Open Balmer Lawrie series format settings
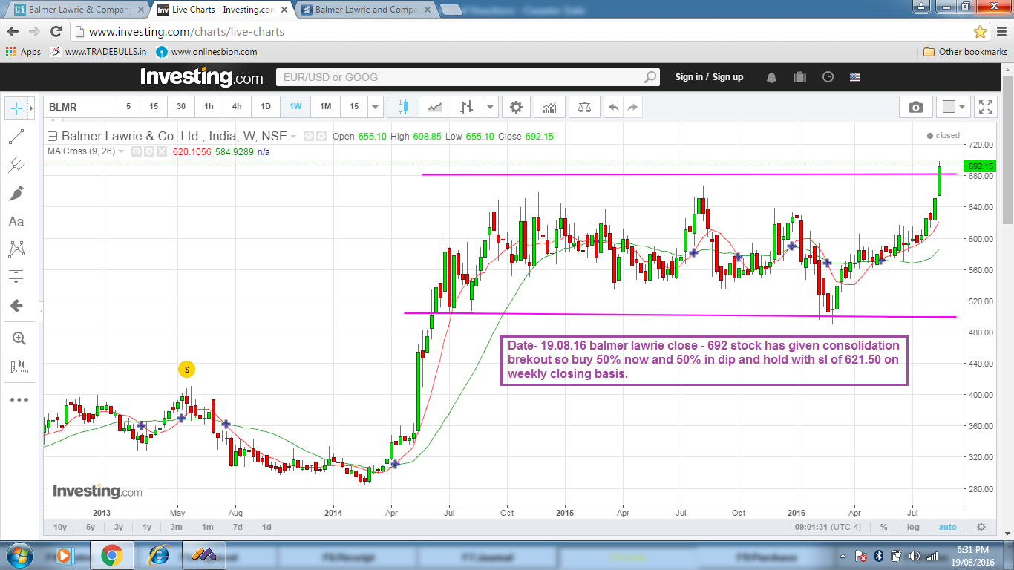Image resolution: width=1014 pixels, height=570 pixels. pyautogui.click(x=321, y=137)
